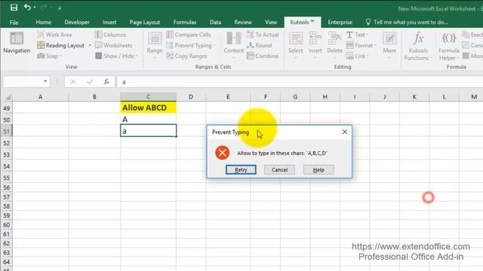
Task: Click the Cancel button in dialog
Action: pos(279,169)
